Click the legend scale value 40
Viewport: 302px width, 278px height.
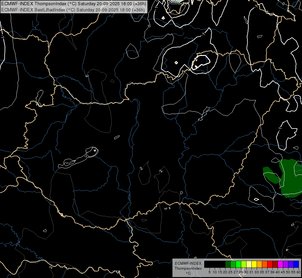point(278,272)
